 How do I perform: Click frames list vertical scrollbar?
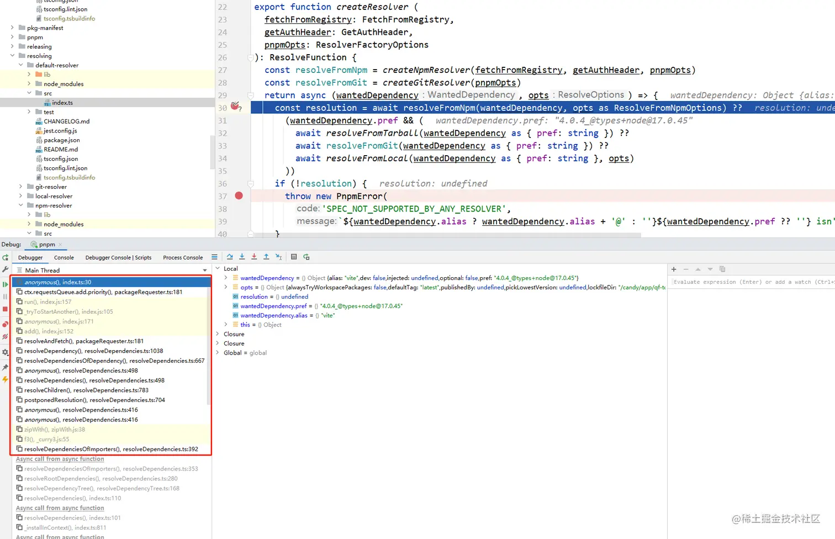coord(209,347)
